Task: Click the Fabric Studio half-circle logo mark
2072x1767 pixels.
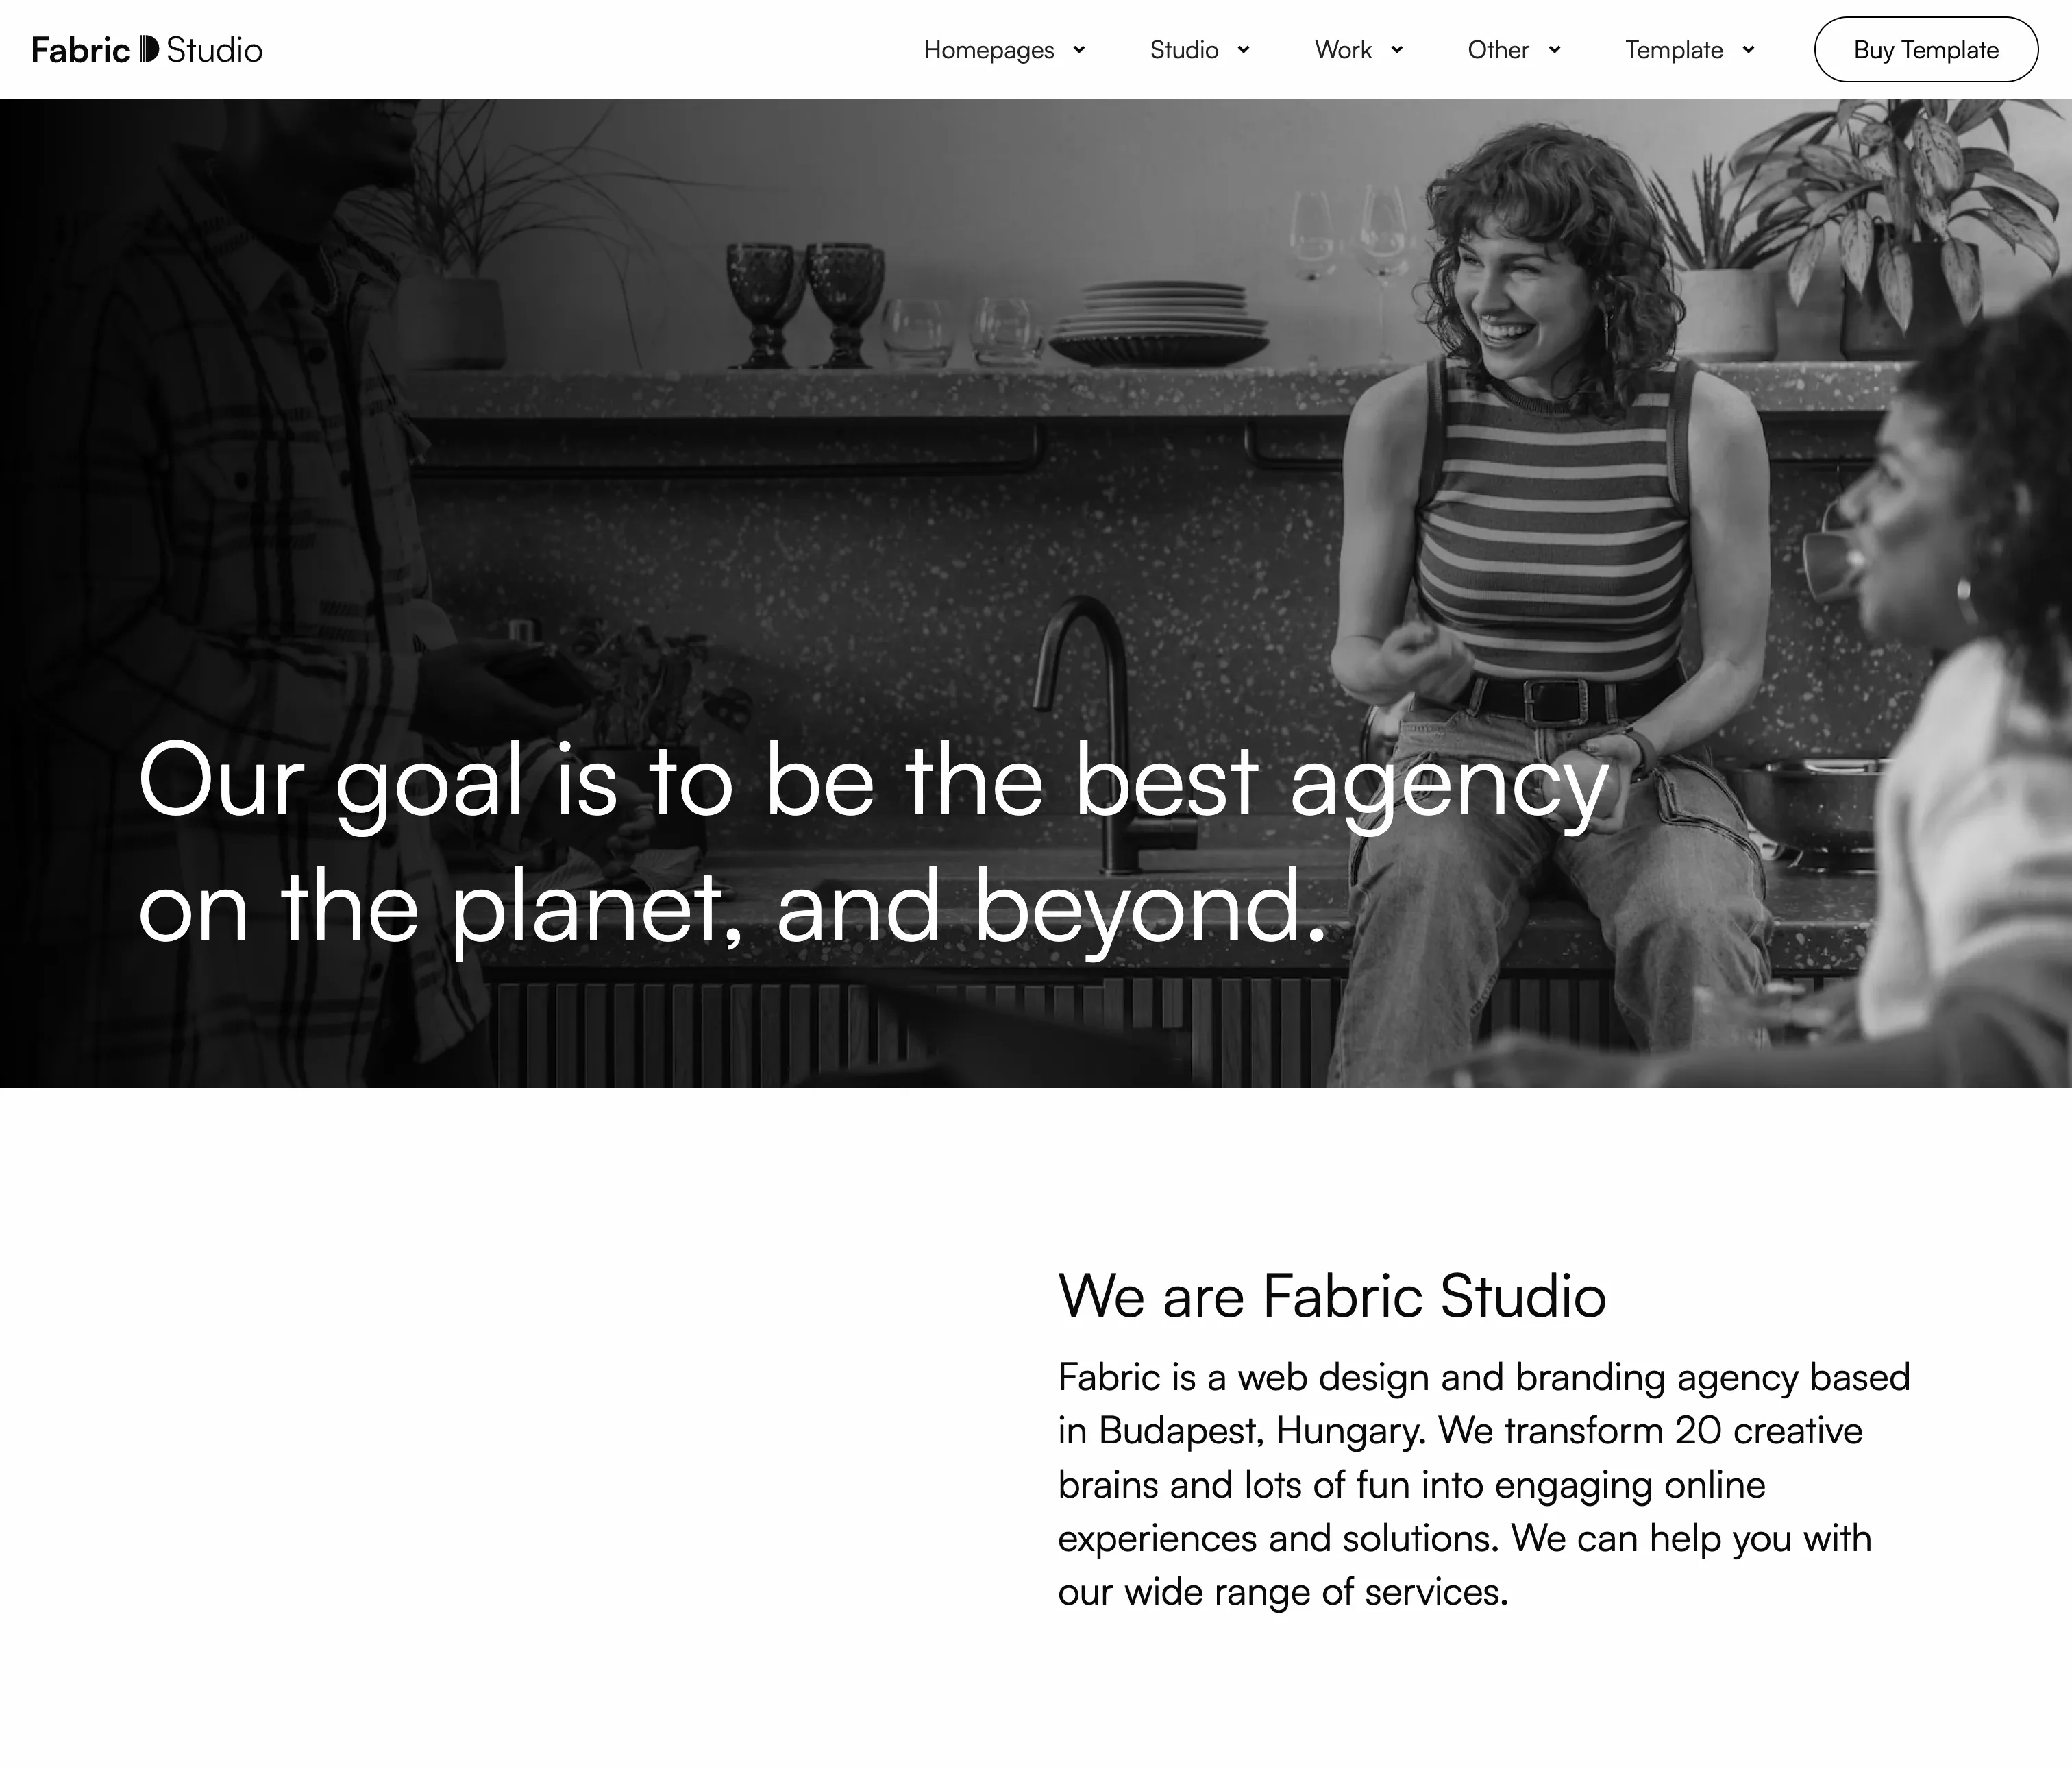Action: point(148,49)
